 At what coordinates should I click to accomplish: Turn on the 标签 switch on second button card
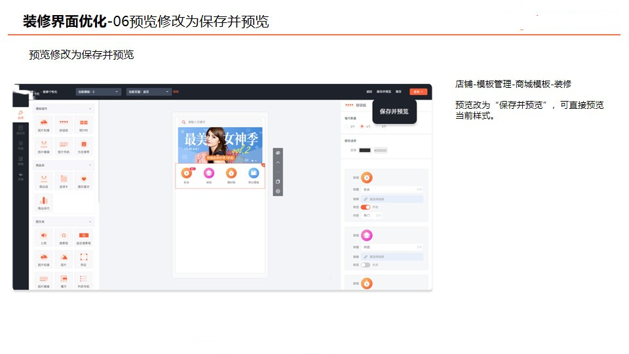[x=366, y=265]
